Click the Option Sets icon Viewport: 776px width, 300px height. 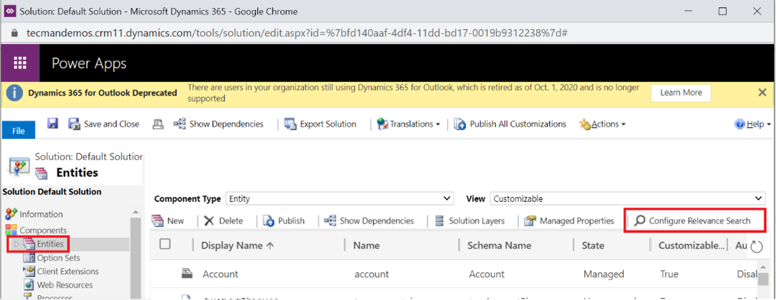[29, 258]
